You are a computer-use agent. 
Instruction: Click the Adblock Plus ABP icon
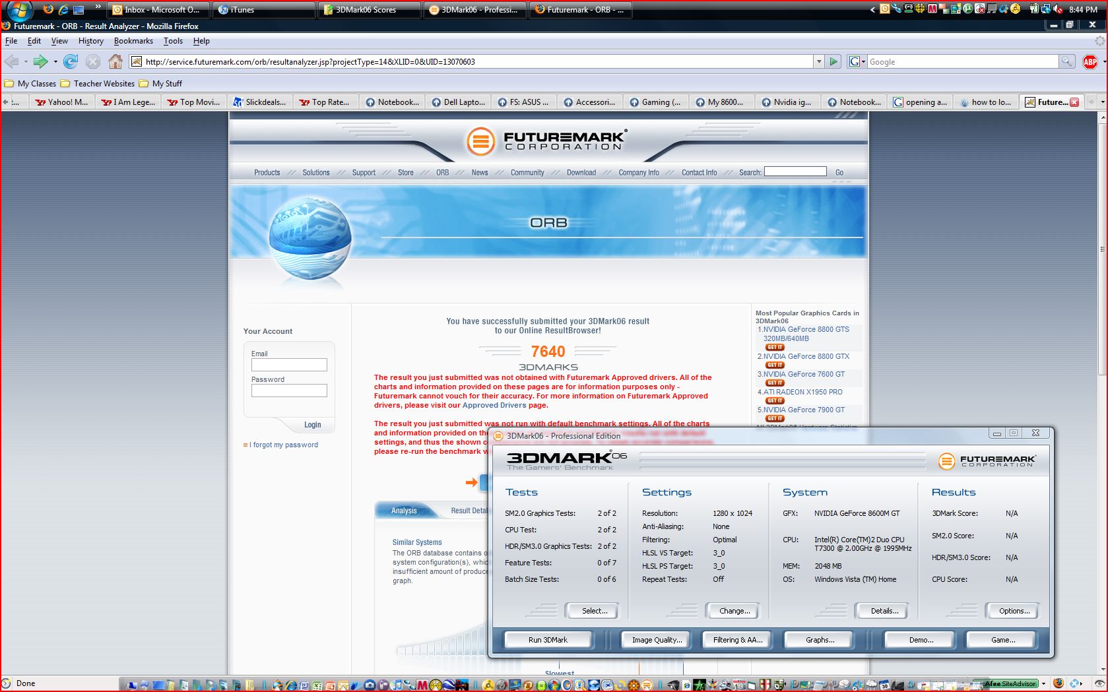1090,61
